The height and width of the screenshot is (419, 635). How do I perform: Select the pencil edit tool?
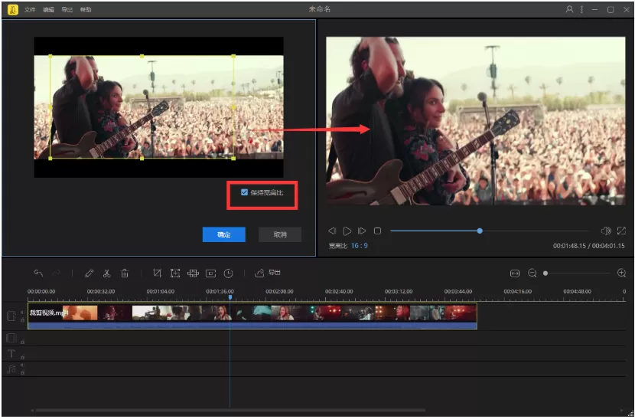coord(89,273)
